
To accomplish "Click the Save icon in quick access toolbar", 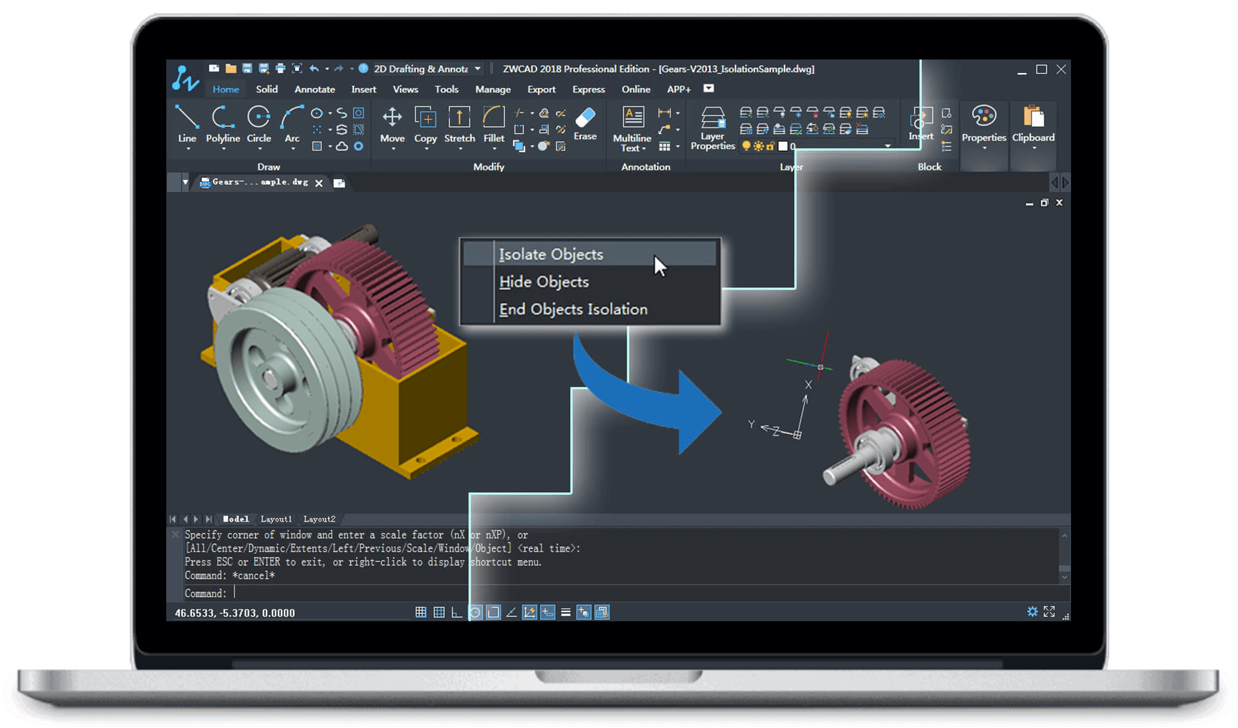I will pyautogui.click(x=247, y=69).
